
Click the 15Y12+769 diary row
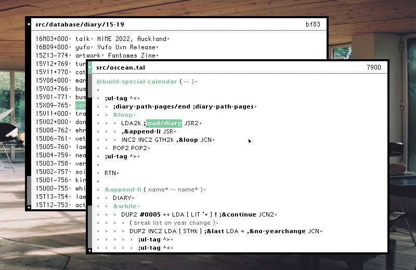click(x=60, y=64)
